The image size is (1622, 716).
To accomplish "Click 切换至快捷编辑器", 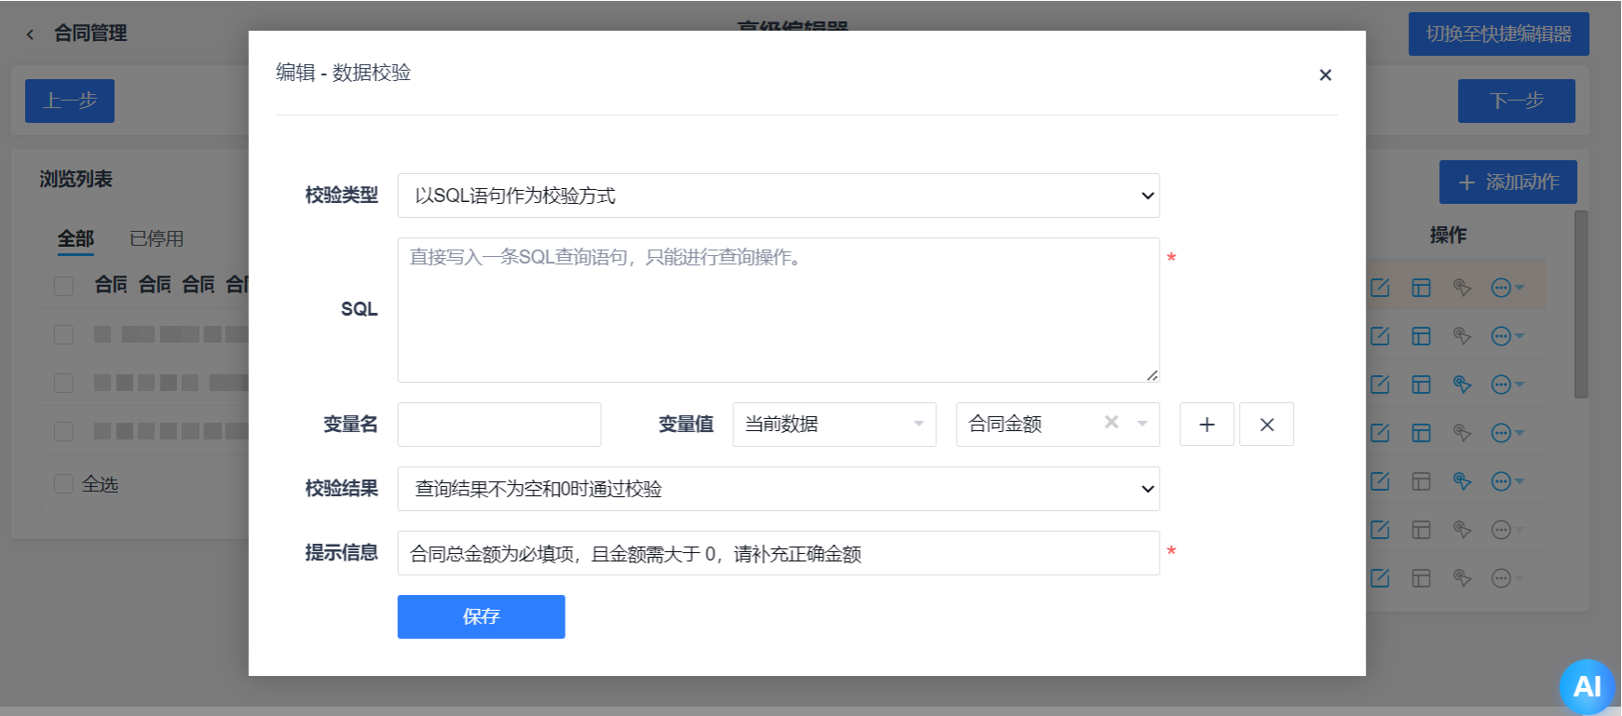I will pos(1498,34).
